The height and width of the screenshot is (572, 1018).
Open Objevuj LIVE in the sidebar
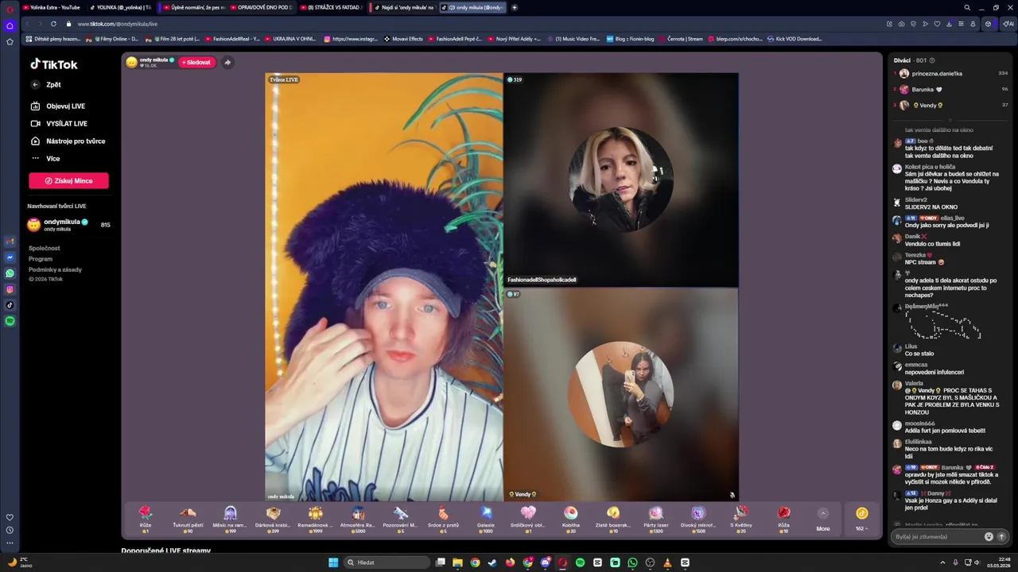58,106
